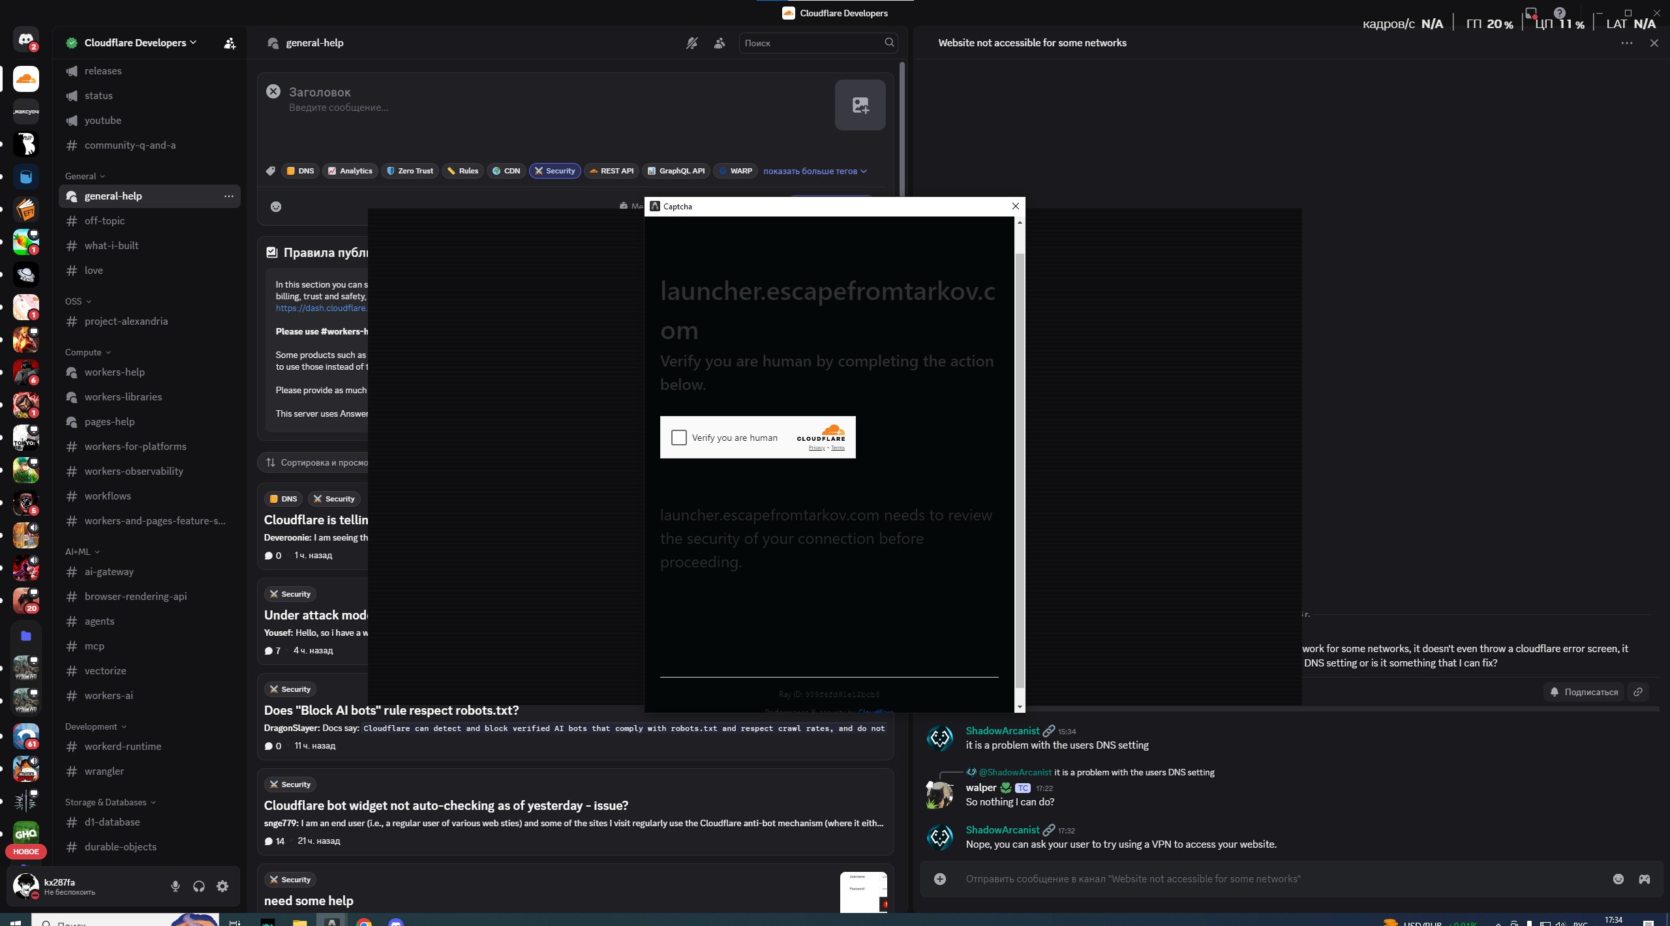Show member list icon in header

(x=720, y=43)
